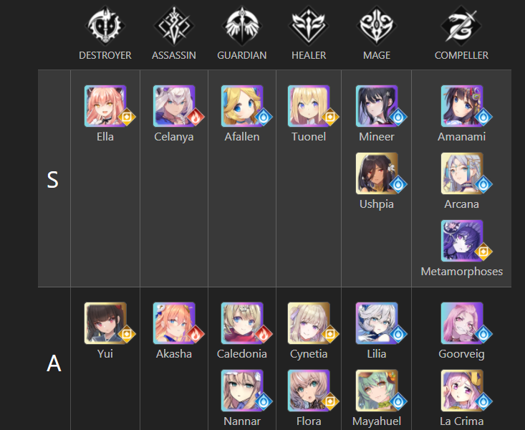Click the fire element badge on Akasha
525x430 pixels.
pyautogui.click(x=196, y=334)
